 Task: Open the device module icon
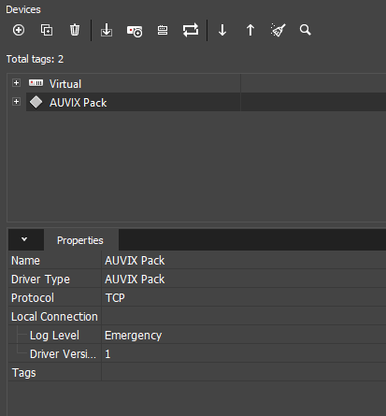coord(163,30)
